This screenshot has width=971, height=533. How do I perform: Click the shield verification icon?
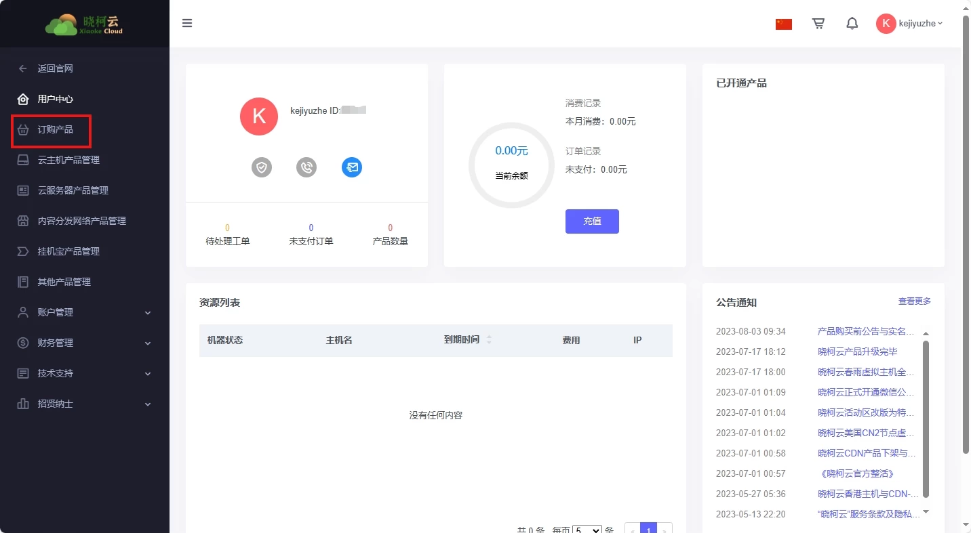coord(262,167)
